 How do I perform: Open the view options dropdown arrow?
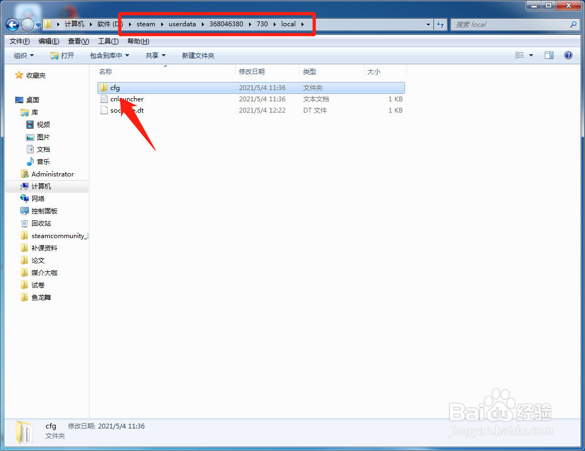531,56
